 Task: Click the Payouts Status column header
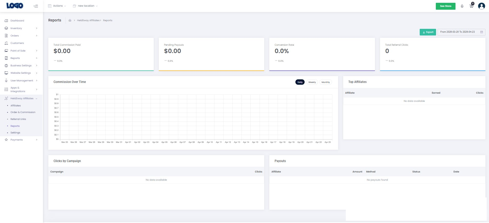[416, 172]
